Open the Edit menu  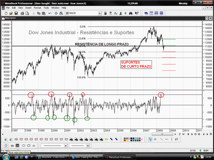[x=14, y=8]
